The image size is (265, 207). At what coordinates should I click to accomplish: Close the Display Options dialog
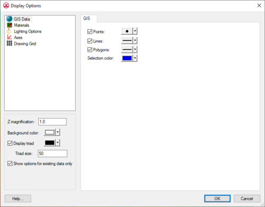point(259,6)
